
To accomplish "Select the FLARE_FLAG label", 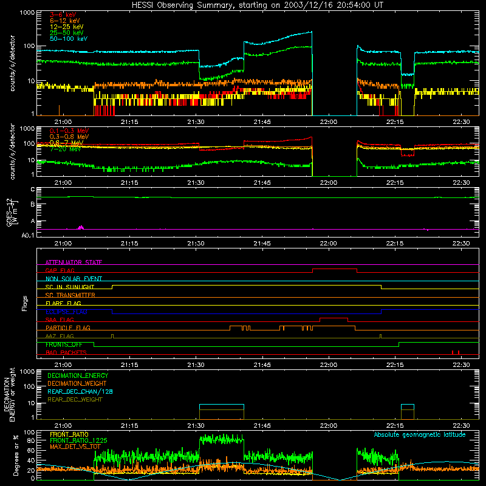I will tap(64, 303).
